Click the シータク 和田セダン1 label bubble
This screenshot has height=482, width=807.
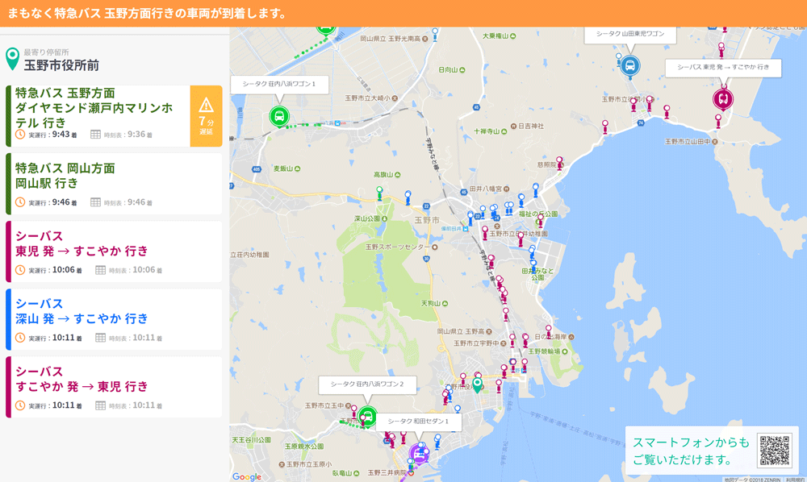pos(418,422)
